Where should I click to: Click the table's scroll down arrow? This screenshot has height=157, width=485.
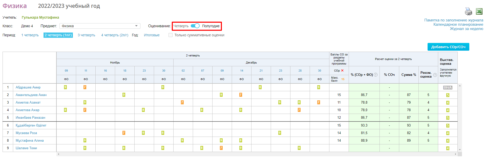(x=460, y=150)
